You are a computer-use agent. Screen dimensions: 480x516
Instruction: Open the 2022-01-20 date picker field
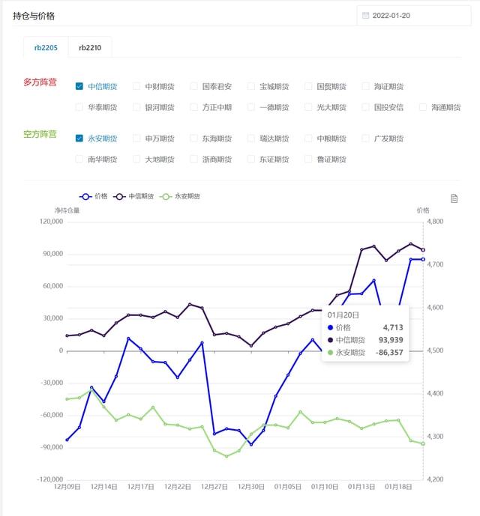pyautogui.click(x=414, y=16)
